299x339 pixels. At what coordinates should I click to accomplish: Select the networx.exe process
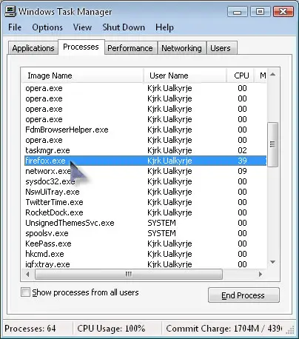click(146, 171)
